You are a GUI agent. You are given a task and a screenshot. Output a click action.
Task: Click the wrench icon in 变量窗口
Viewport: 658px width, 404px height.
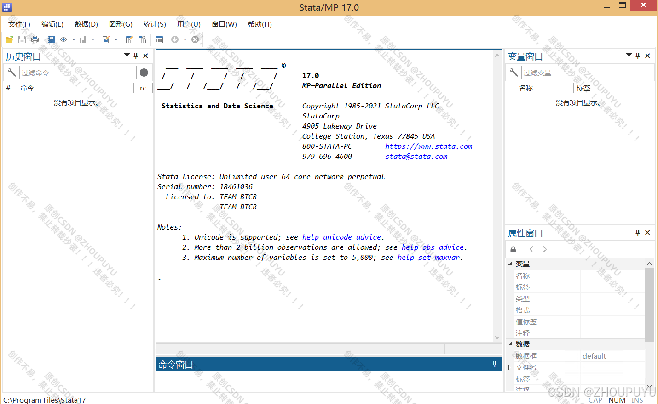pyautogui.click(x=514, y=73)
